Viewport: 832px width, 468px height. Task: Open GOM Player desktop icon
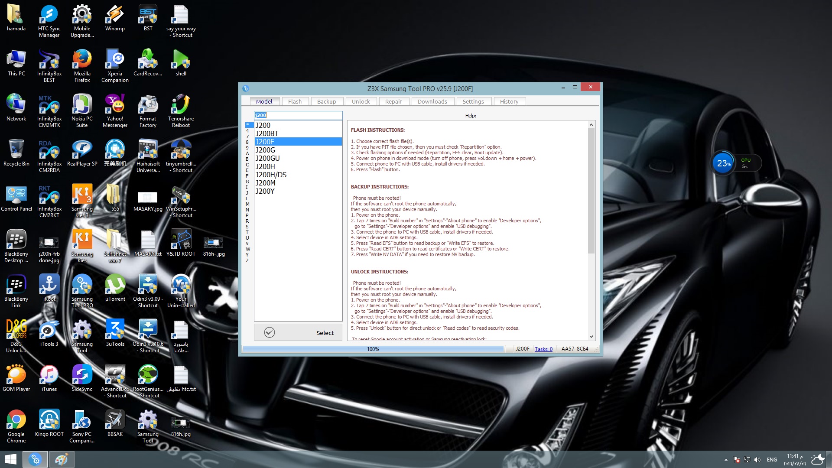(x=16, y=379)
